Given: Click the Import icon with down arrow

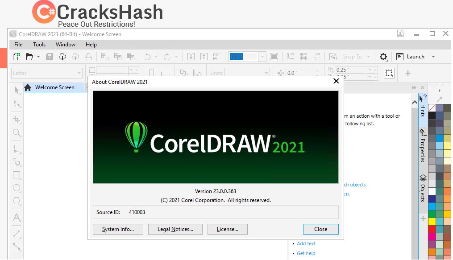Looking at the screenshot, I should [191, 57].
